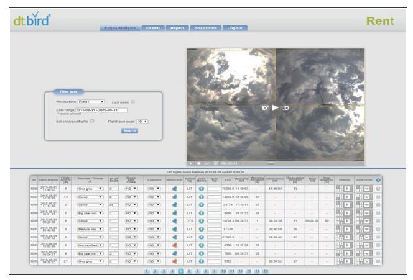Go to the Snapshots tab
Image resolution: width=413 pixels, height=280 pixels.
click(206, 28)
